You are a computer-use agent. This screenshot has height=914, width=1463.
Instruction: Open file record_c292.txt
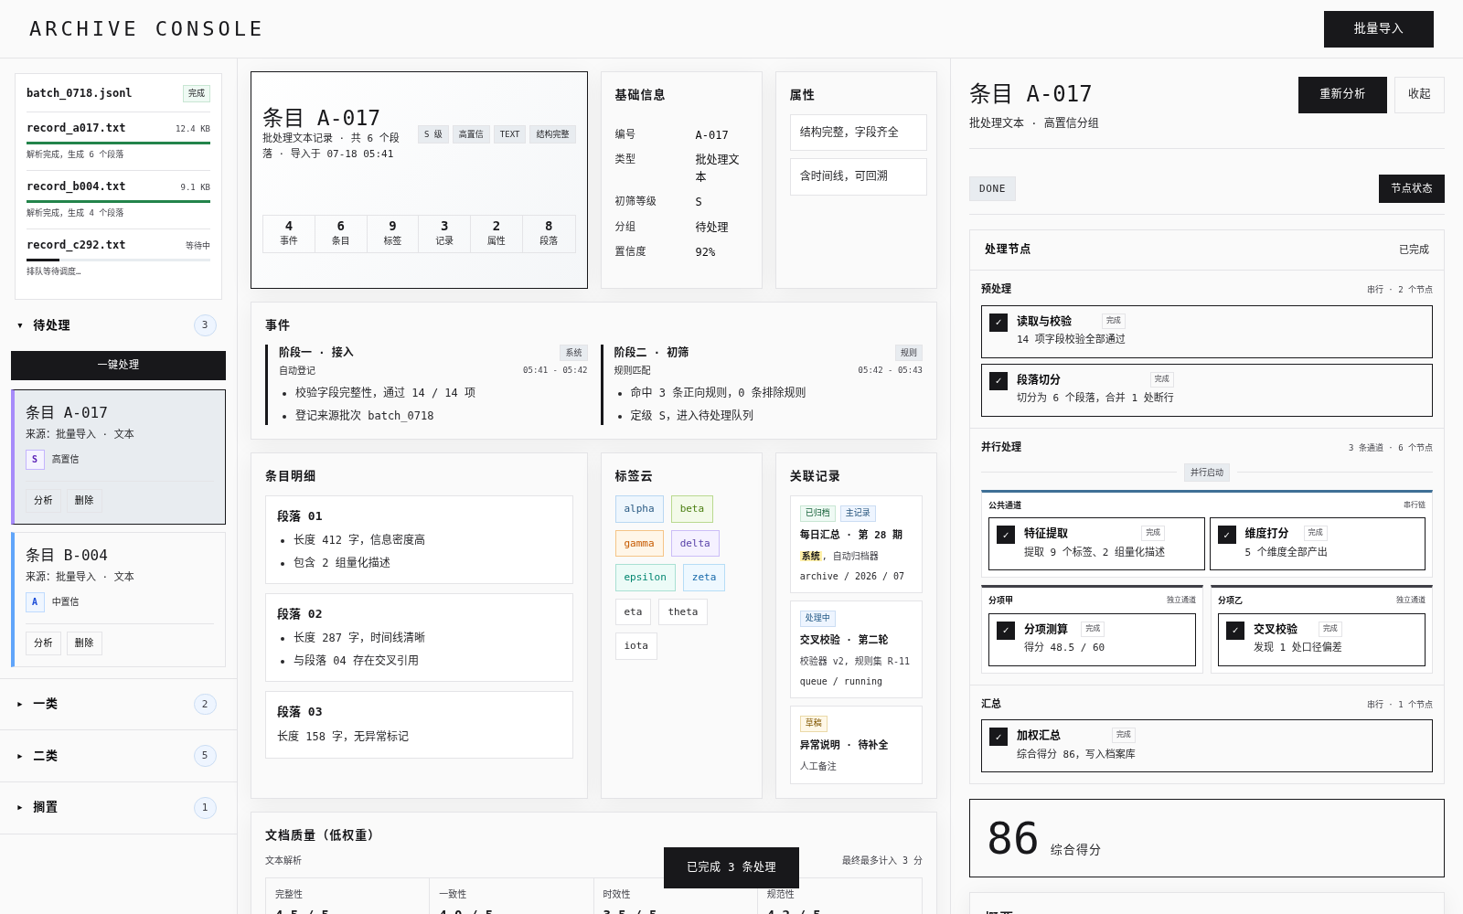pos(118,258)
